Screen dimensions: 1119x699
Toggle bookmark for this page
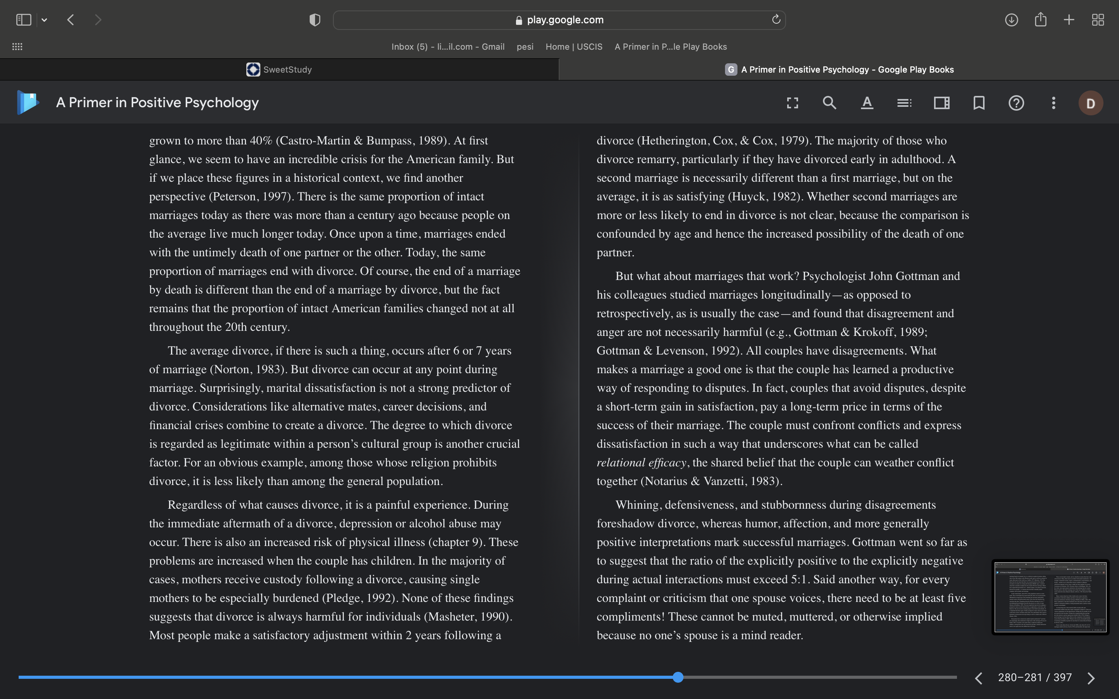(x=979, y=103)
